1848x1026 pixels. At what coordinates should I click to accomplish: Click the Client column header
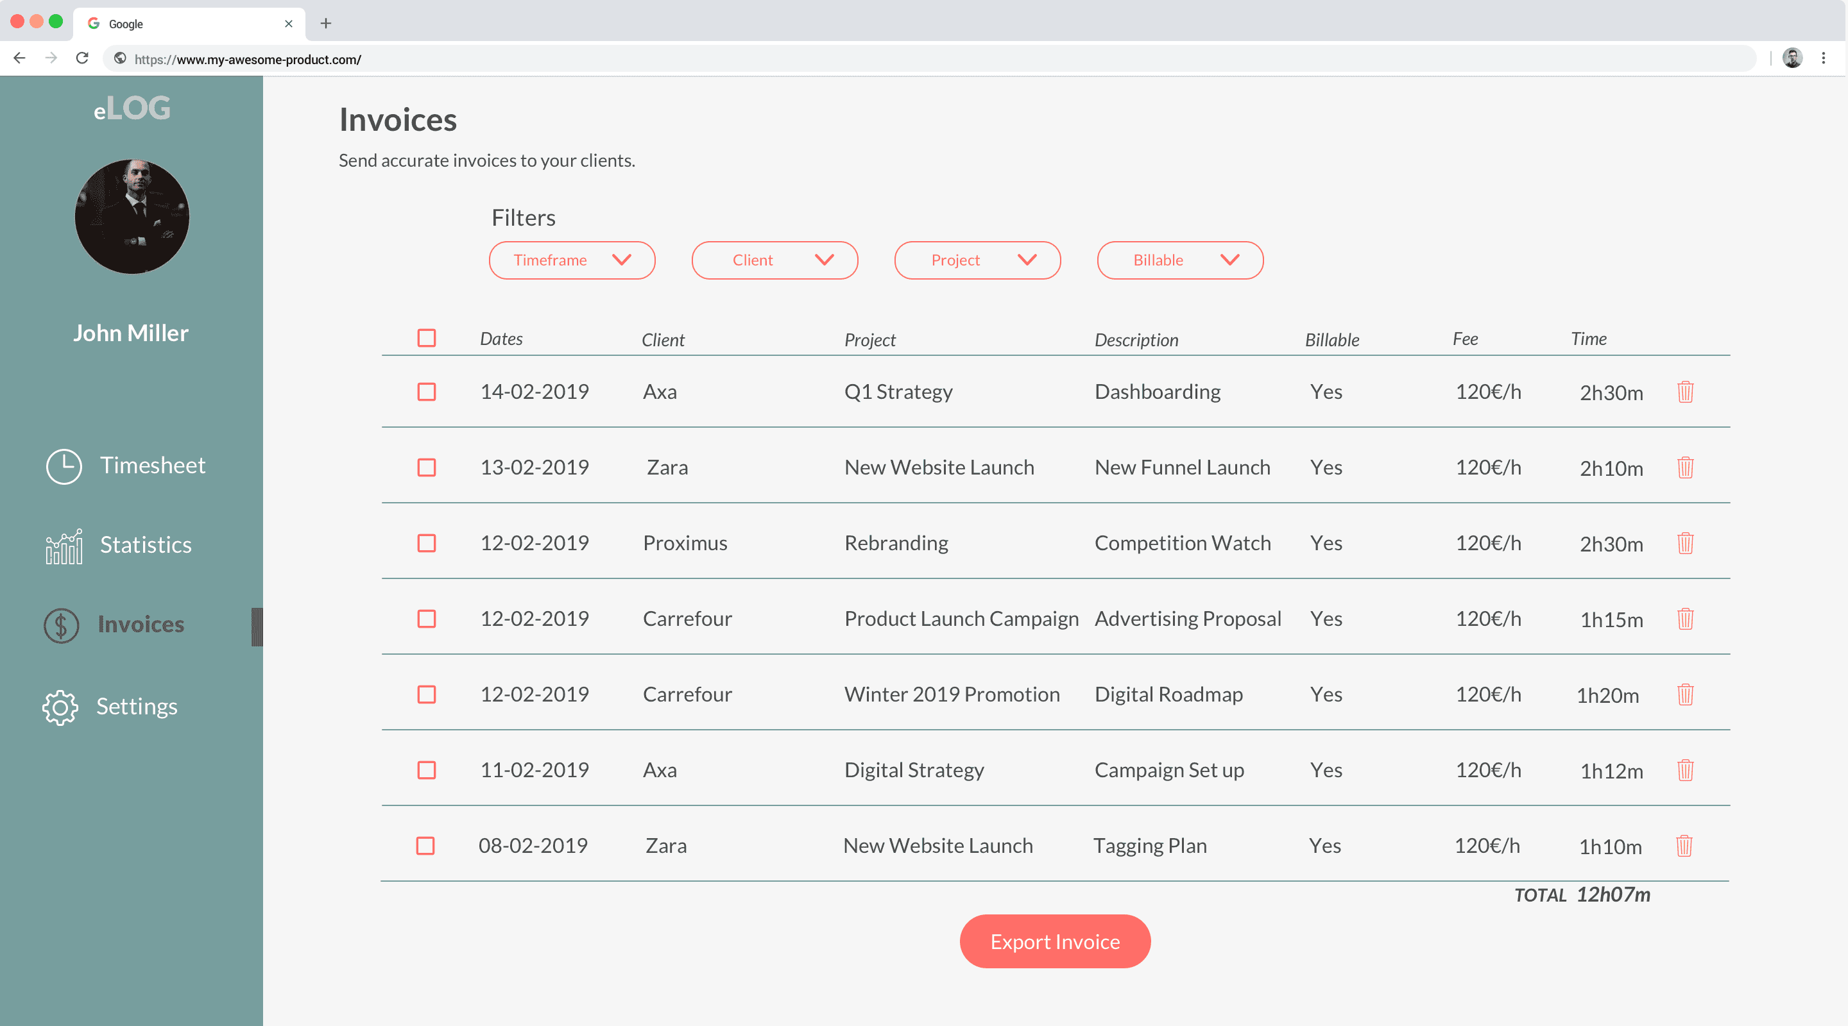click(x=663, y=340)
